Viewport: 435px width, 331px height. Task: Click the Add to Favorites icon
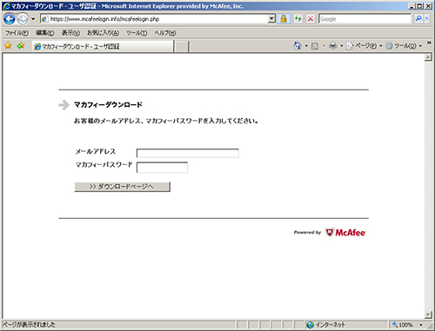coord(21,45)
